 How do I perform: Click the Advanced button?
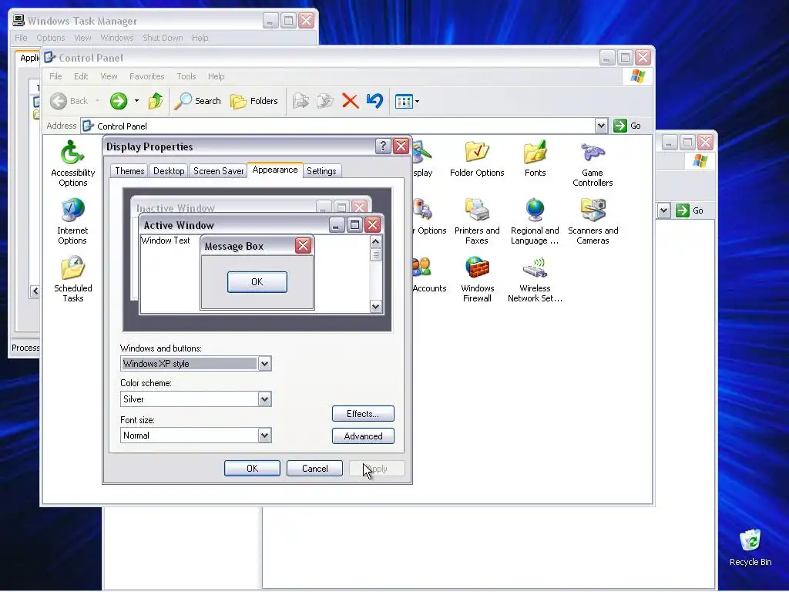(363, 436)
